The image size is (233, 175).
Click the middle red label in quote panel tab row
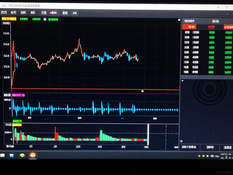tap(211, 27)
